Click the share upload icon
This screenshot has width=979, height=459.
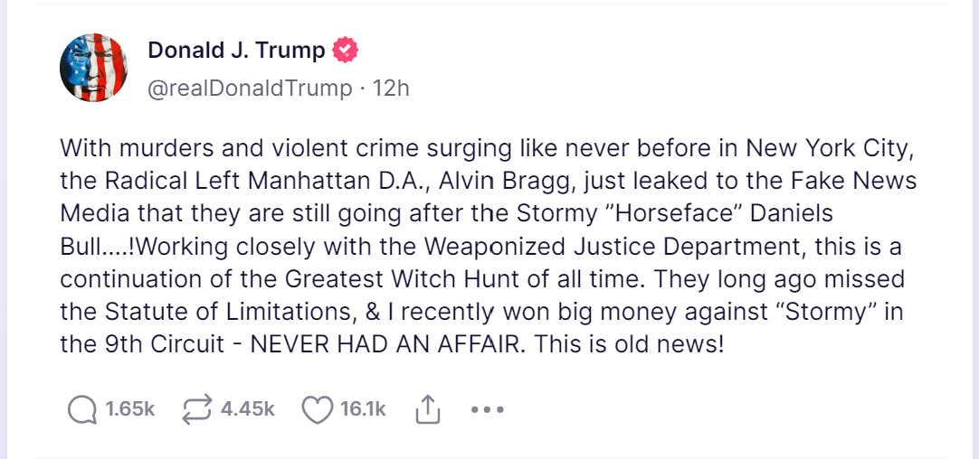427,410
